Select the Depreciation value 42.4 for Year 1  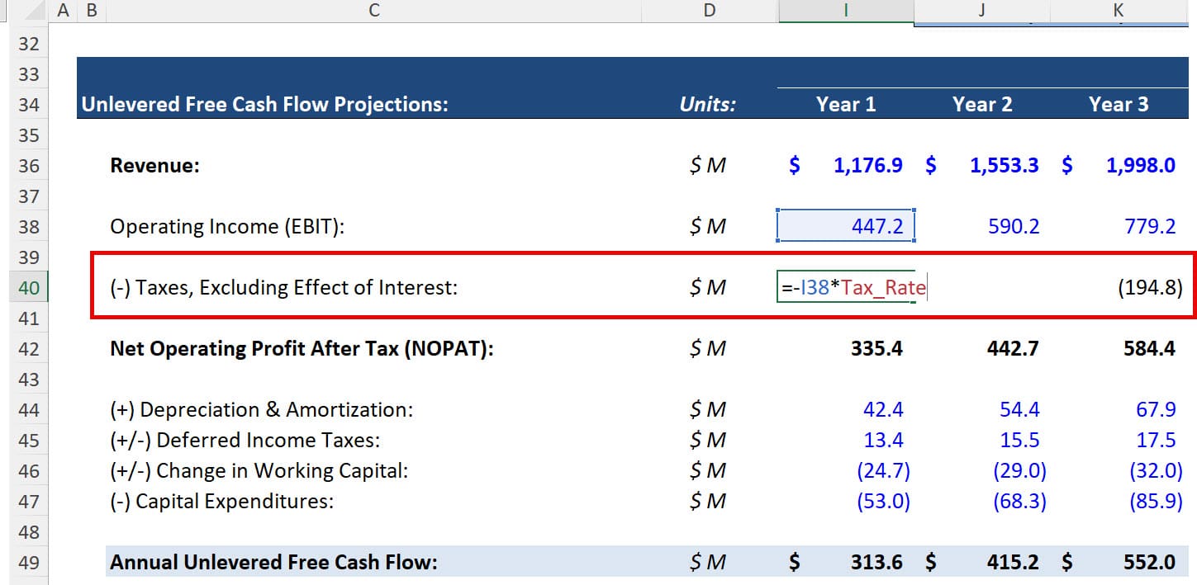884,409
